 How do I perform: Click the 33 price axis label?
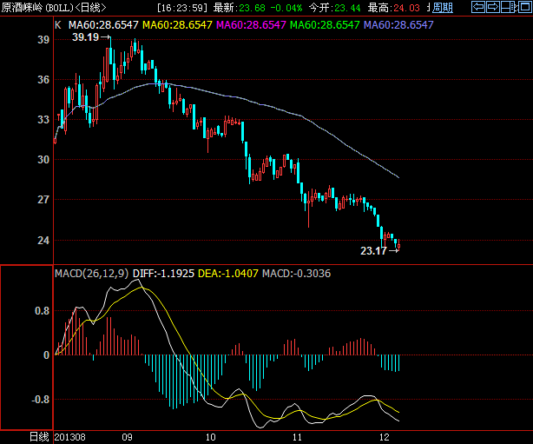[x=43, y=120]
